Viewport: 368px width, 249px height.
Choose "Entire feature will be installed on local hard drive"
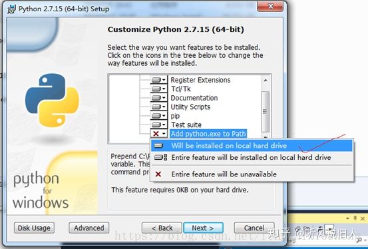click(252, 157)
